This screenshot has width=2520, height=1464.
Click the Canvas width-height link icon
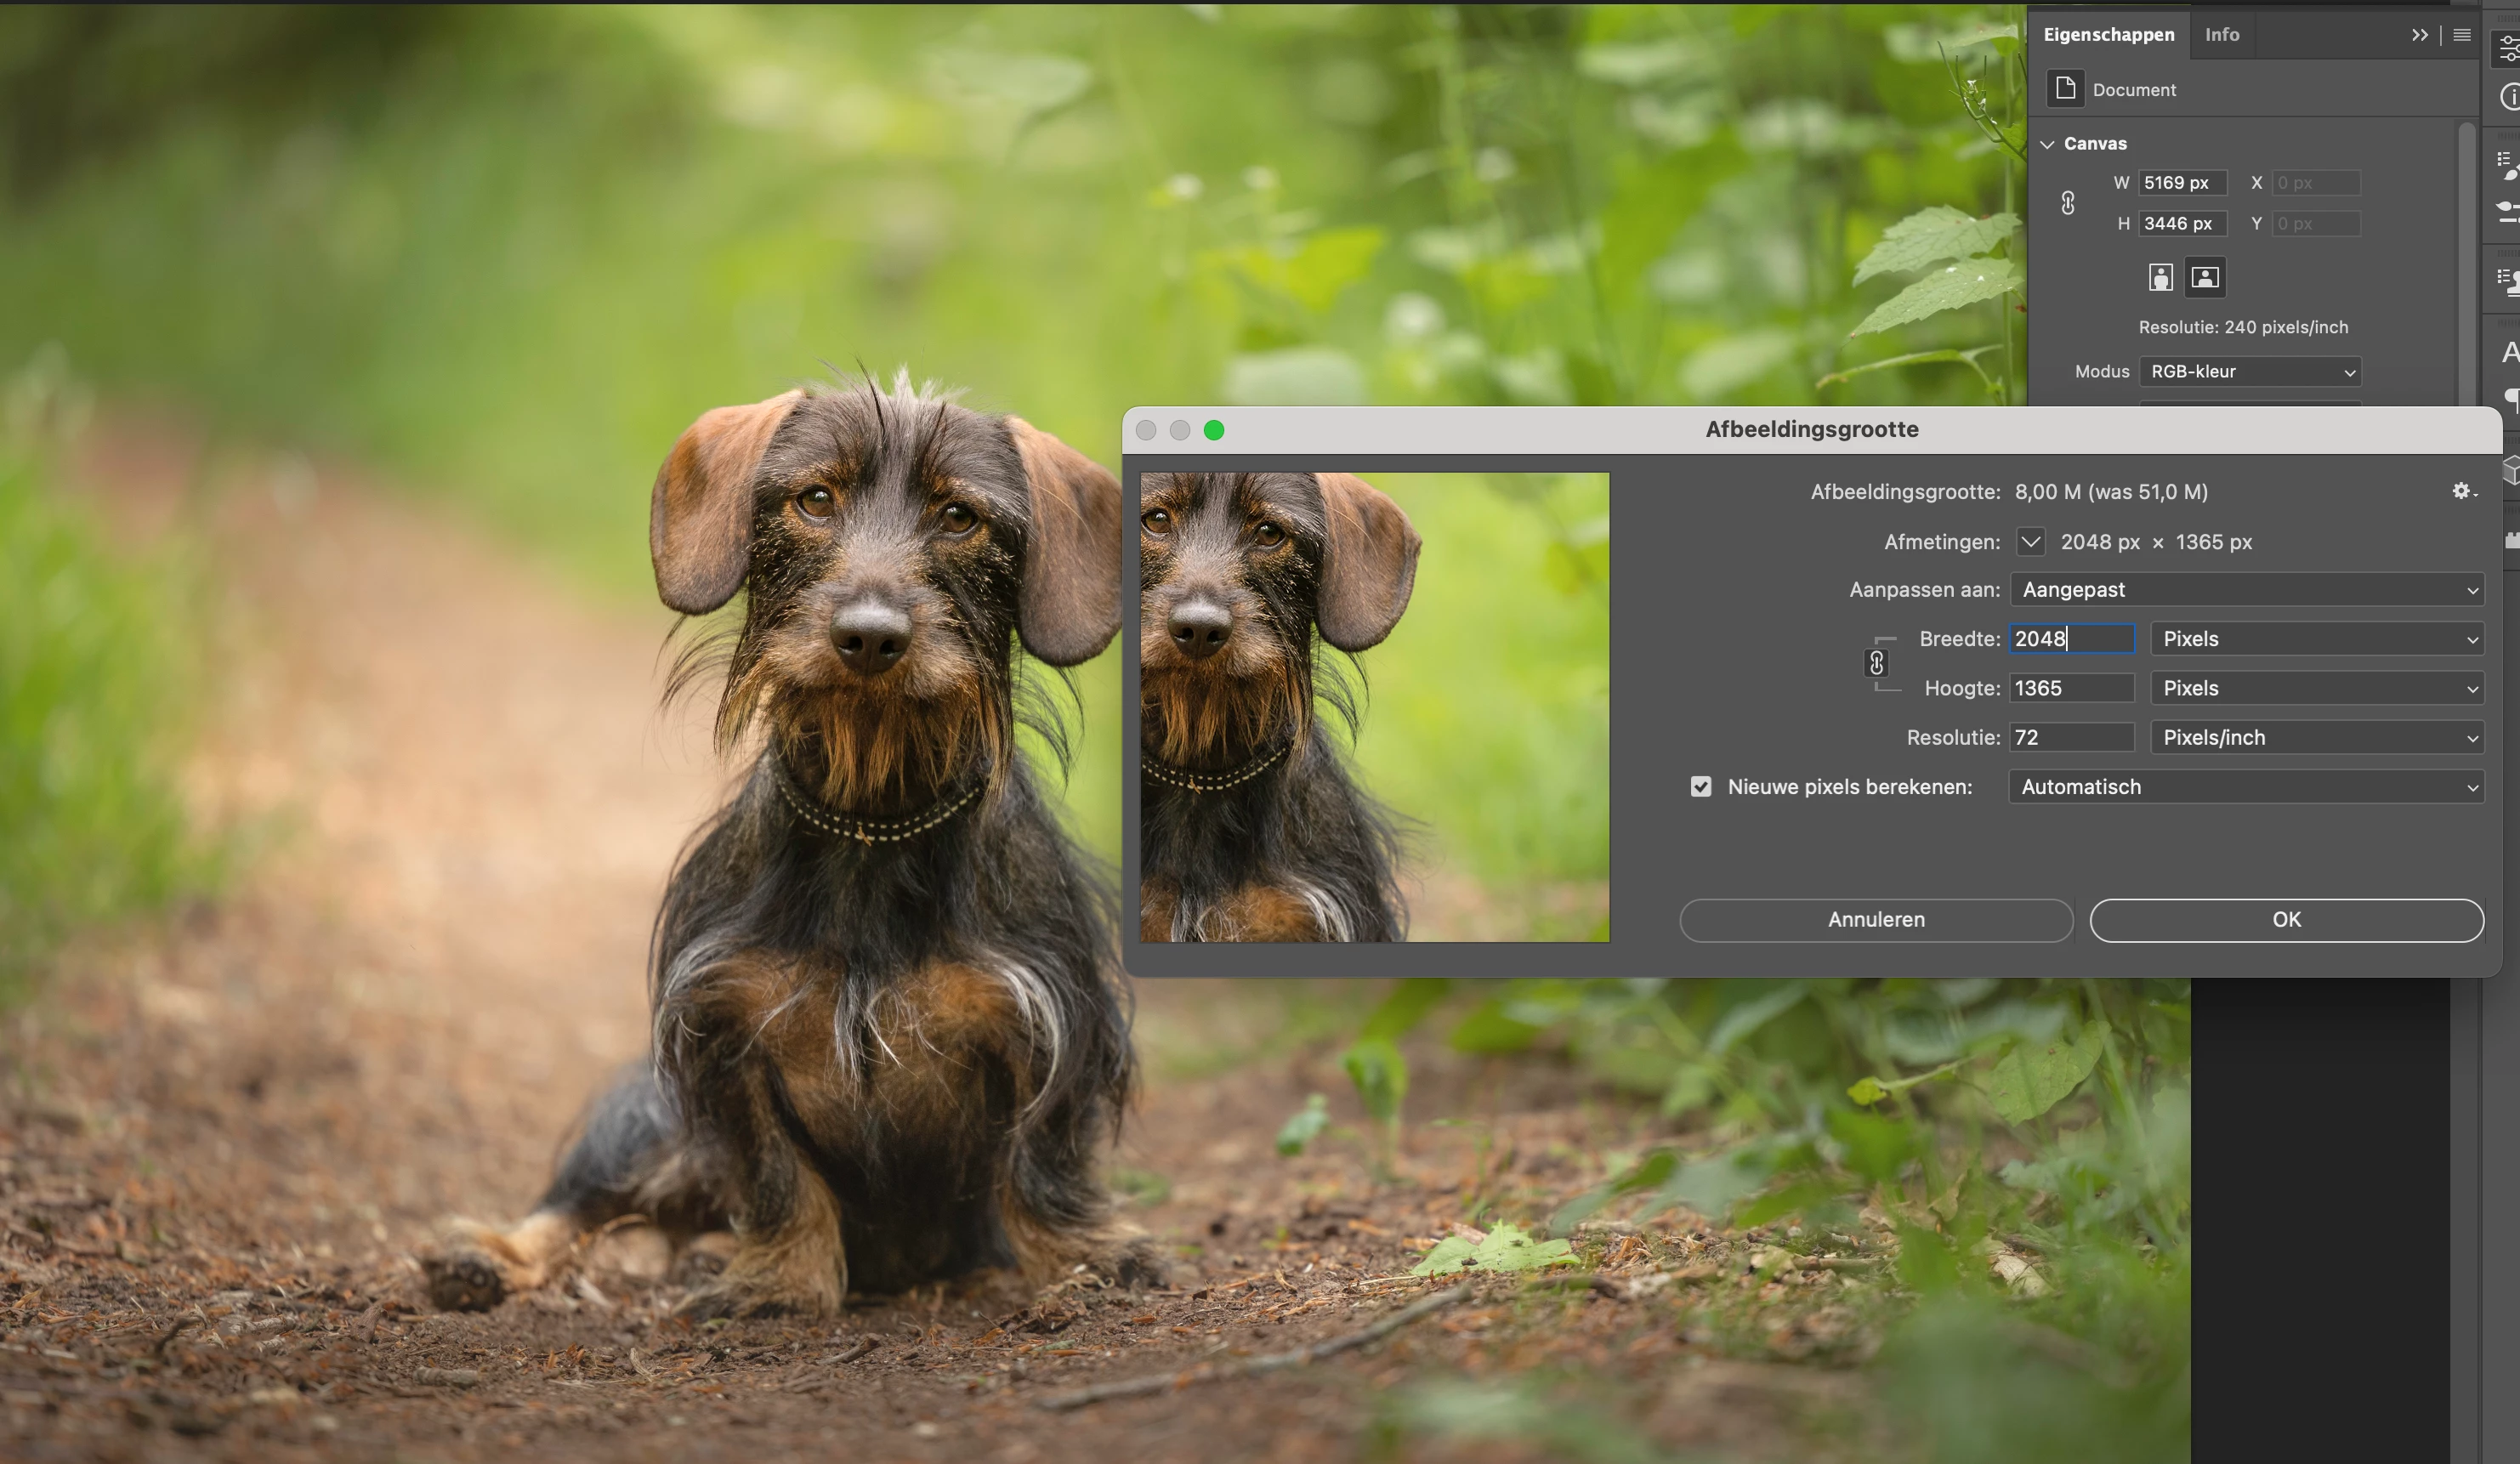[x=2068, y=203]
